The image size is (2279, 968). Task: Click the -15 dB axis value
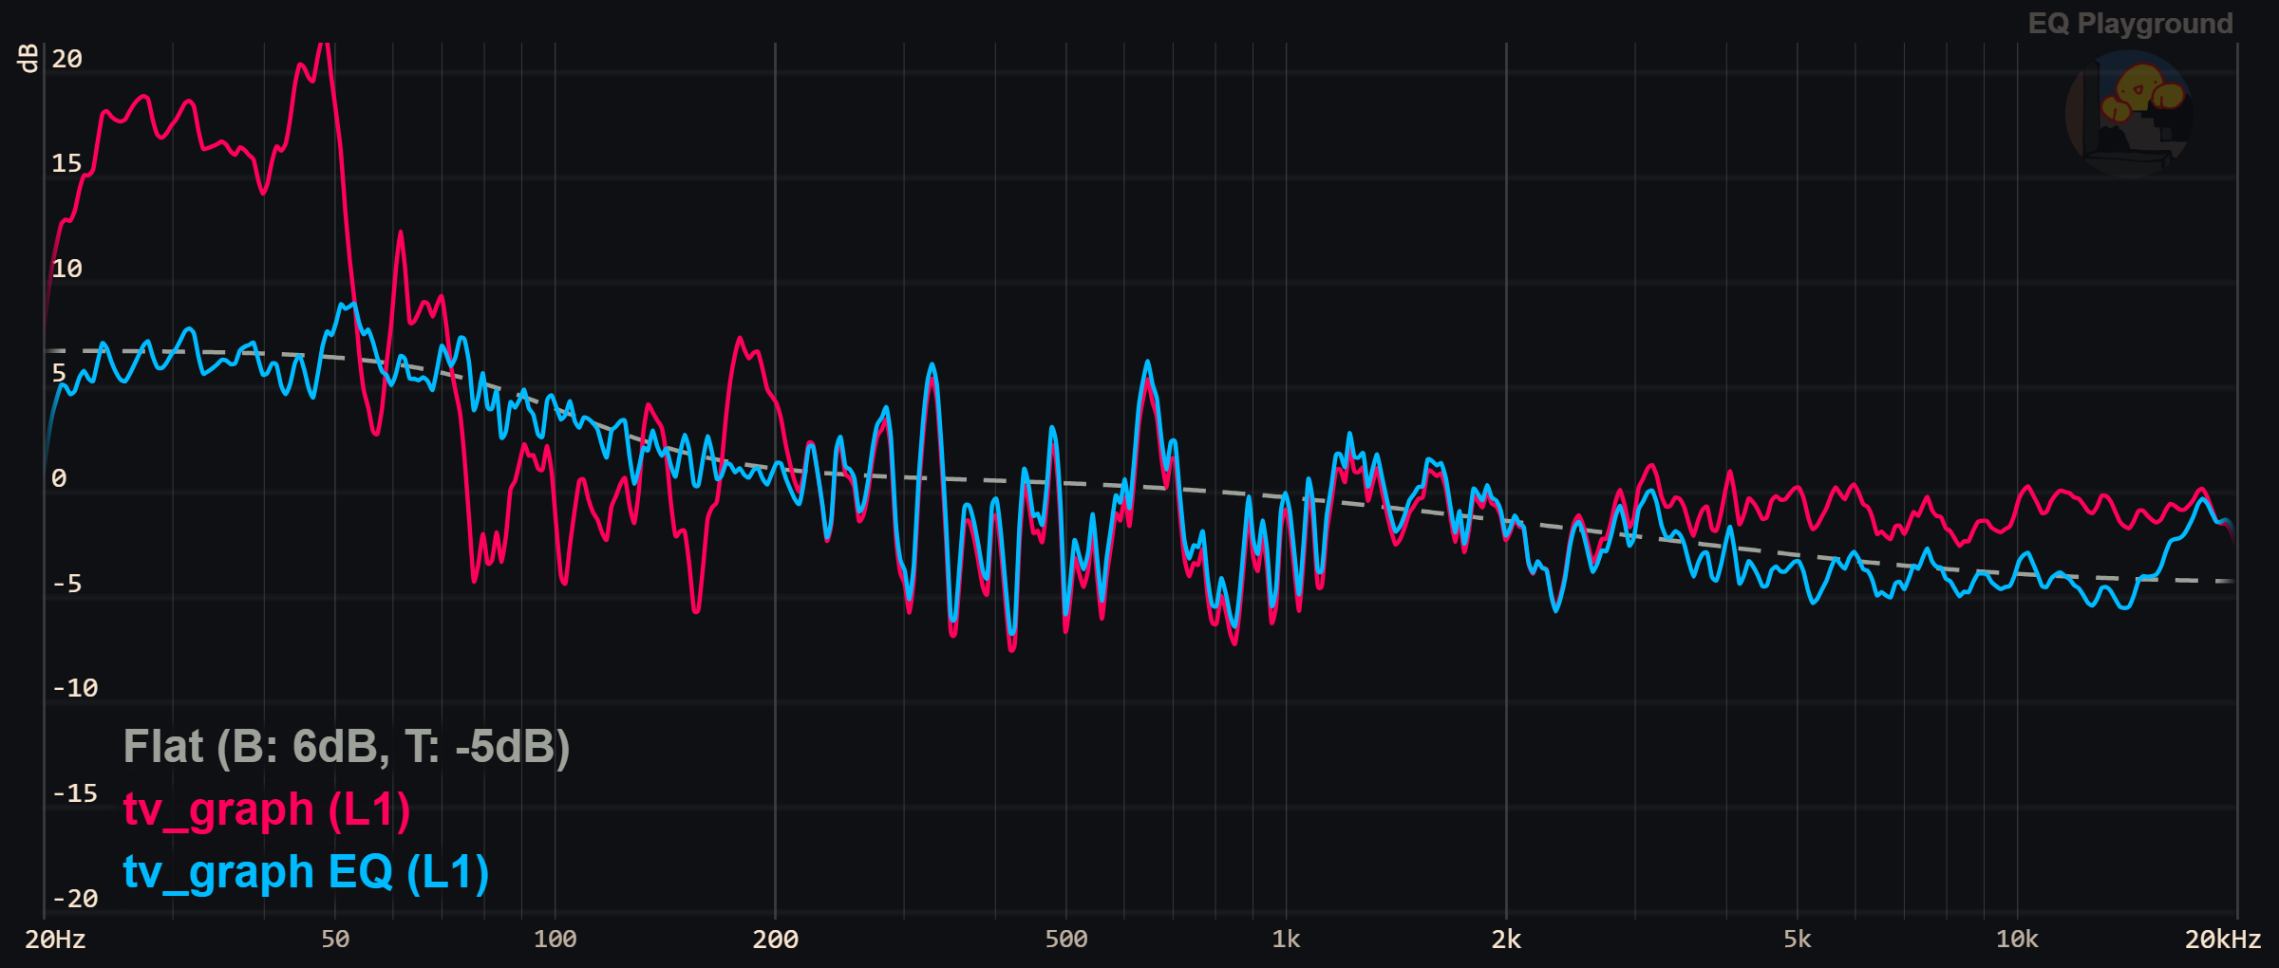click(75, 793)
